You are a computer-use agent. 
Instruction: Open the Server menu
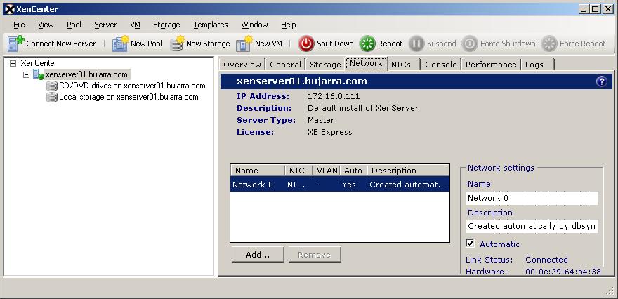[105, 25]
